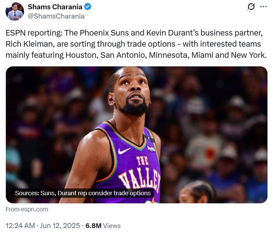
Task: Open the 'Sources: Suns, Durant rep' headline caption
Action: click(83, 193)
